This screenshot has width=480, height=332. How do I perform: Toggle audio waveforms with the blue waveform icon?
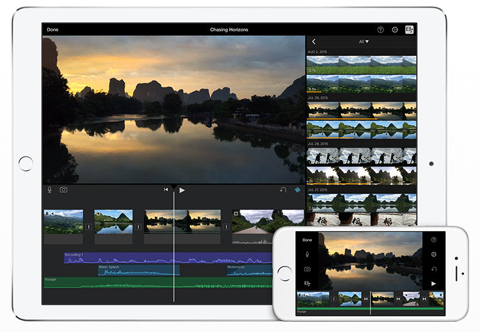tap(297, 190)
